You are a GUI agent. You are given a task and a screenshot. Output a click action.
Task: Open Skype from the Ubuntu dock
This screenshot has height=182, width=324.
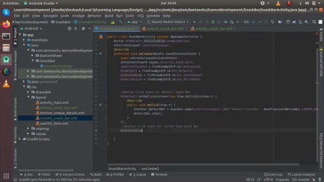coord(6,13)
